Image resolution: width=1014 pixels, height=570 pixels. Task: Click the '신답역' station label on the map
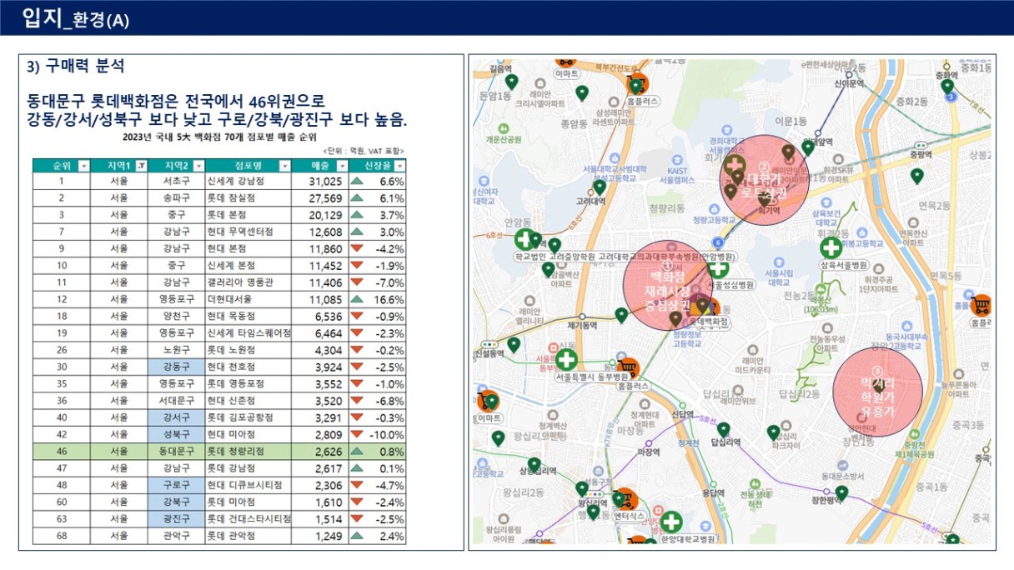point(682,414)
